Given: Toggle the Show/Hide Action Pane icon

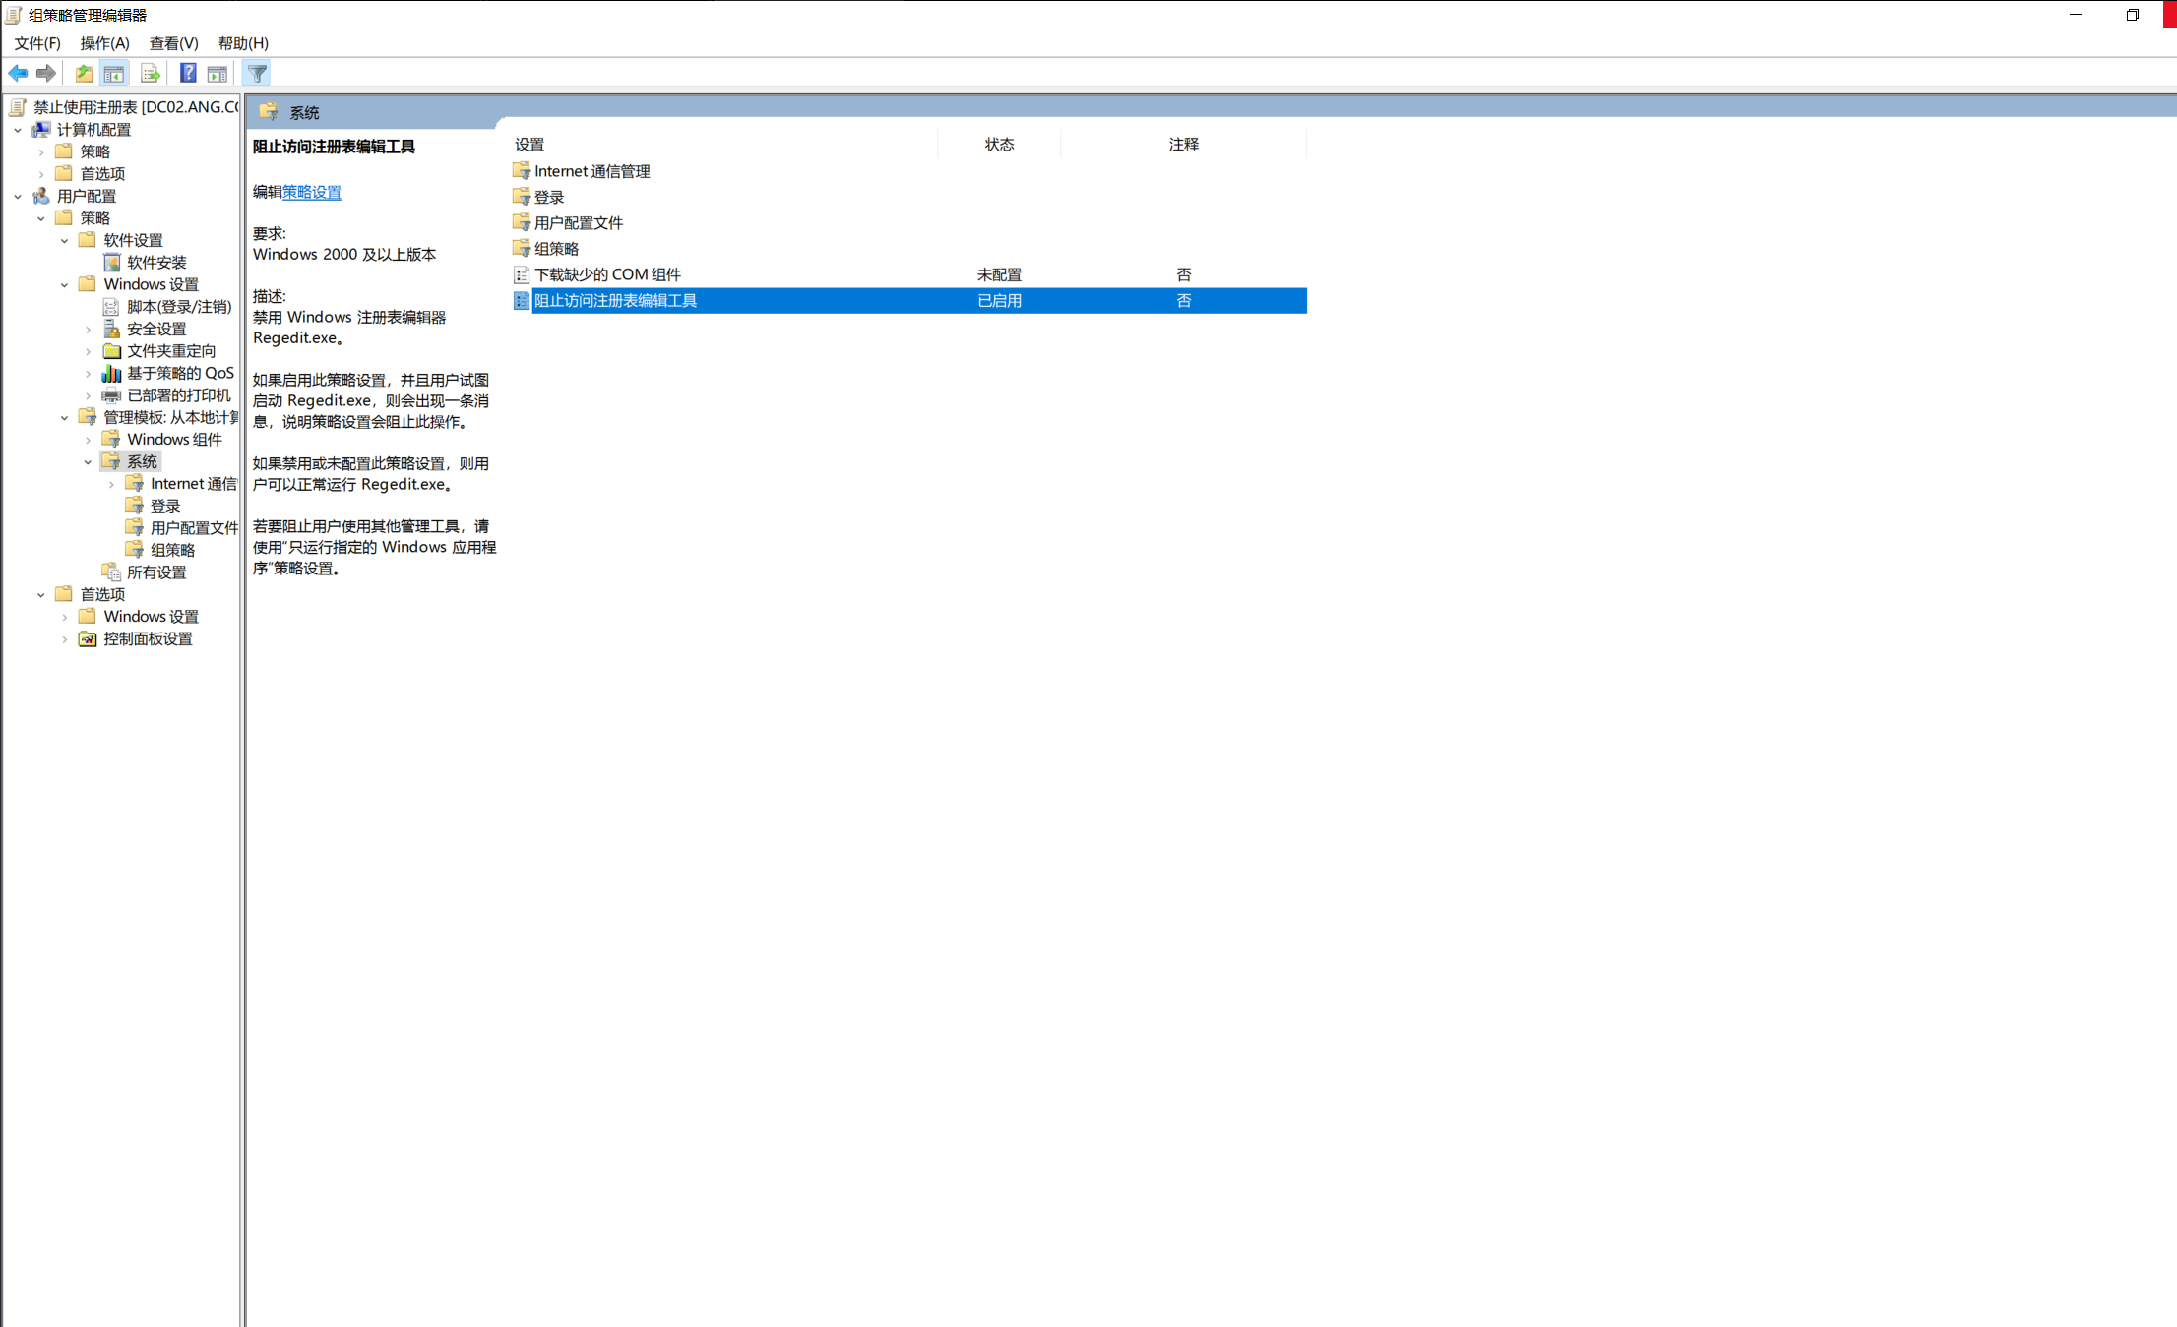Looking at the screenshot, I should pyautogui.click(x=218, y=74).
